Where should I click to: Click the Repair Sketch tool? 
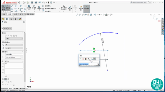[x=70, y=8]
